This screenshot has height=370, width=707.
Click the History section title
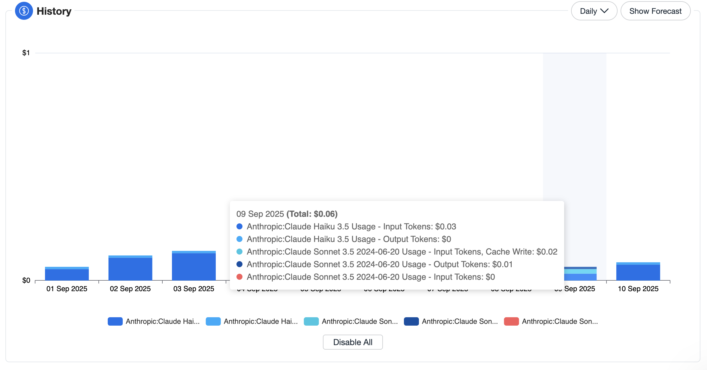tap(54, 11)
